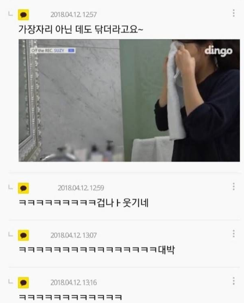The width and height of the screenshot is (244, 303).
Task: Open the attached dingo video screenshot
Action: (x=129, y=100)
